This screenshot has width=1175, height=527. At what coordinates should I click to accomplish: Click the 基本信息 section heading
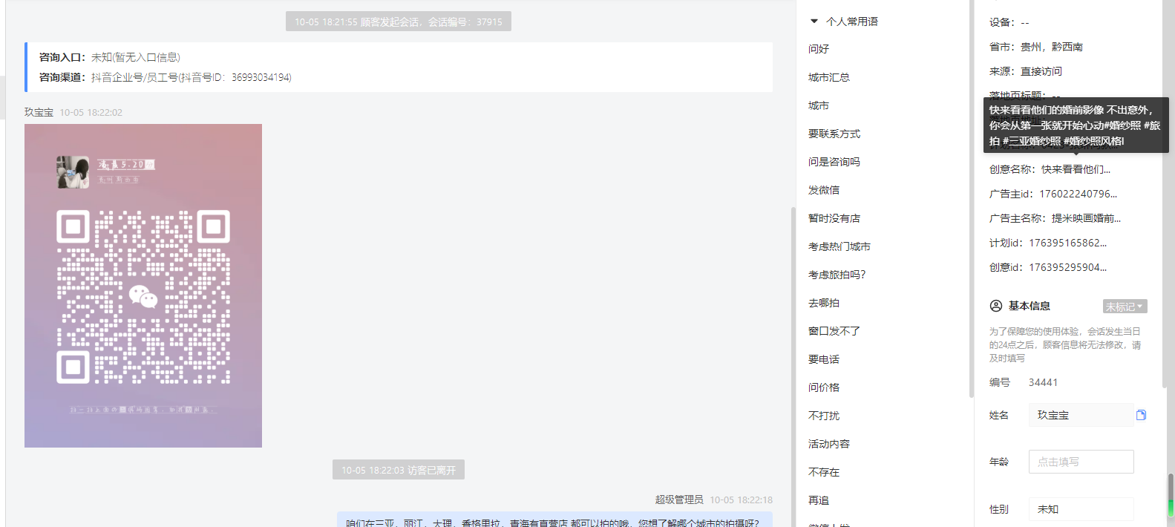pyautogui.click(x=1029, y=306)
